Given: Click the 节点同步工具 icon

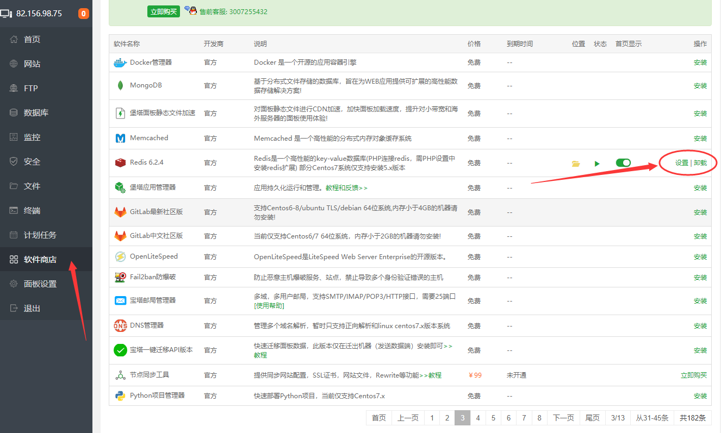Looking at the screenshot, I should point(120,375).
